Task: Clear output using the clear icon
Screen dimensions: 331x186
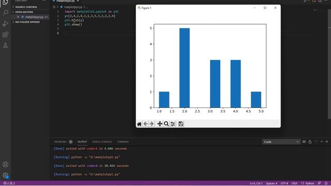Action: pos(304,142)
